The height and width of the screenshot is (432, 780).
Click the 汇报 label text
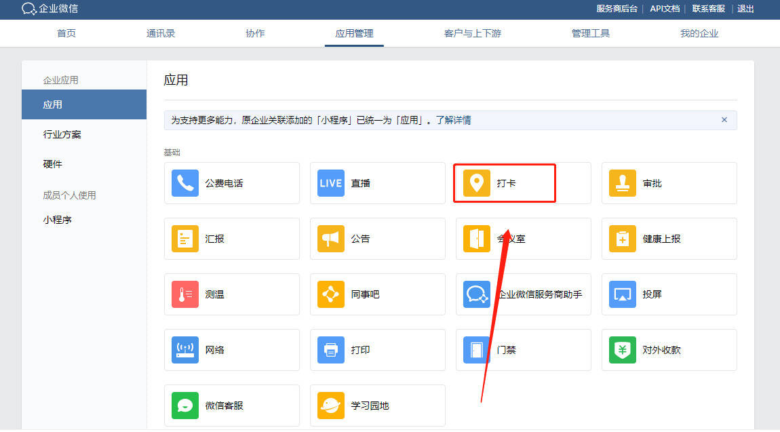215,239
